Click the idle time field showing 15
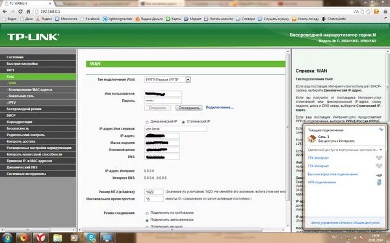This screenshot has width=390, height=243. 153,199
